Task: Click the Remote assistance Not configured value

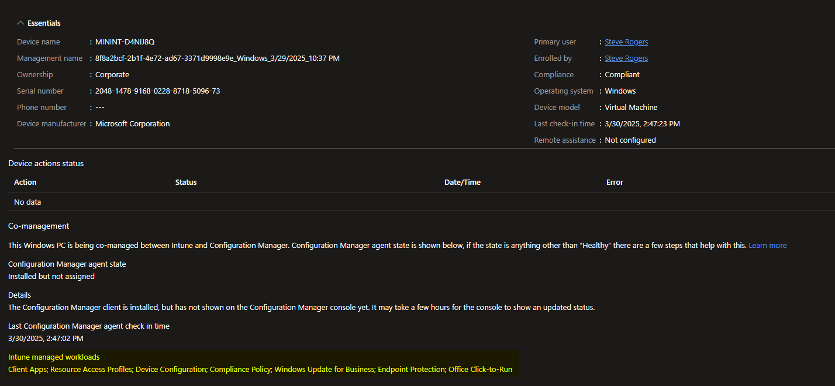Action: point(630,140)
